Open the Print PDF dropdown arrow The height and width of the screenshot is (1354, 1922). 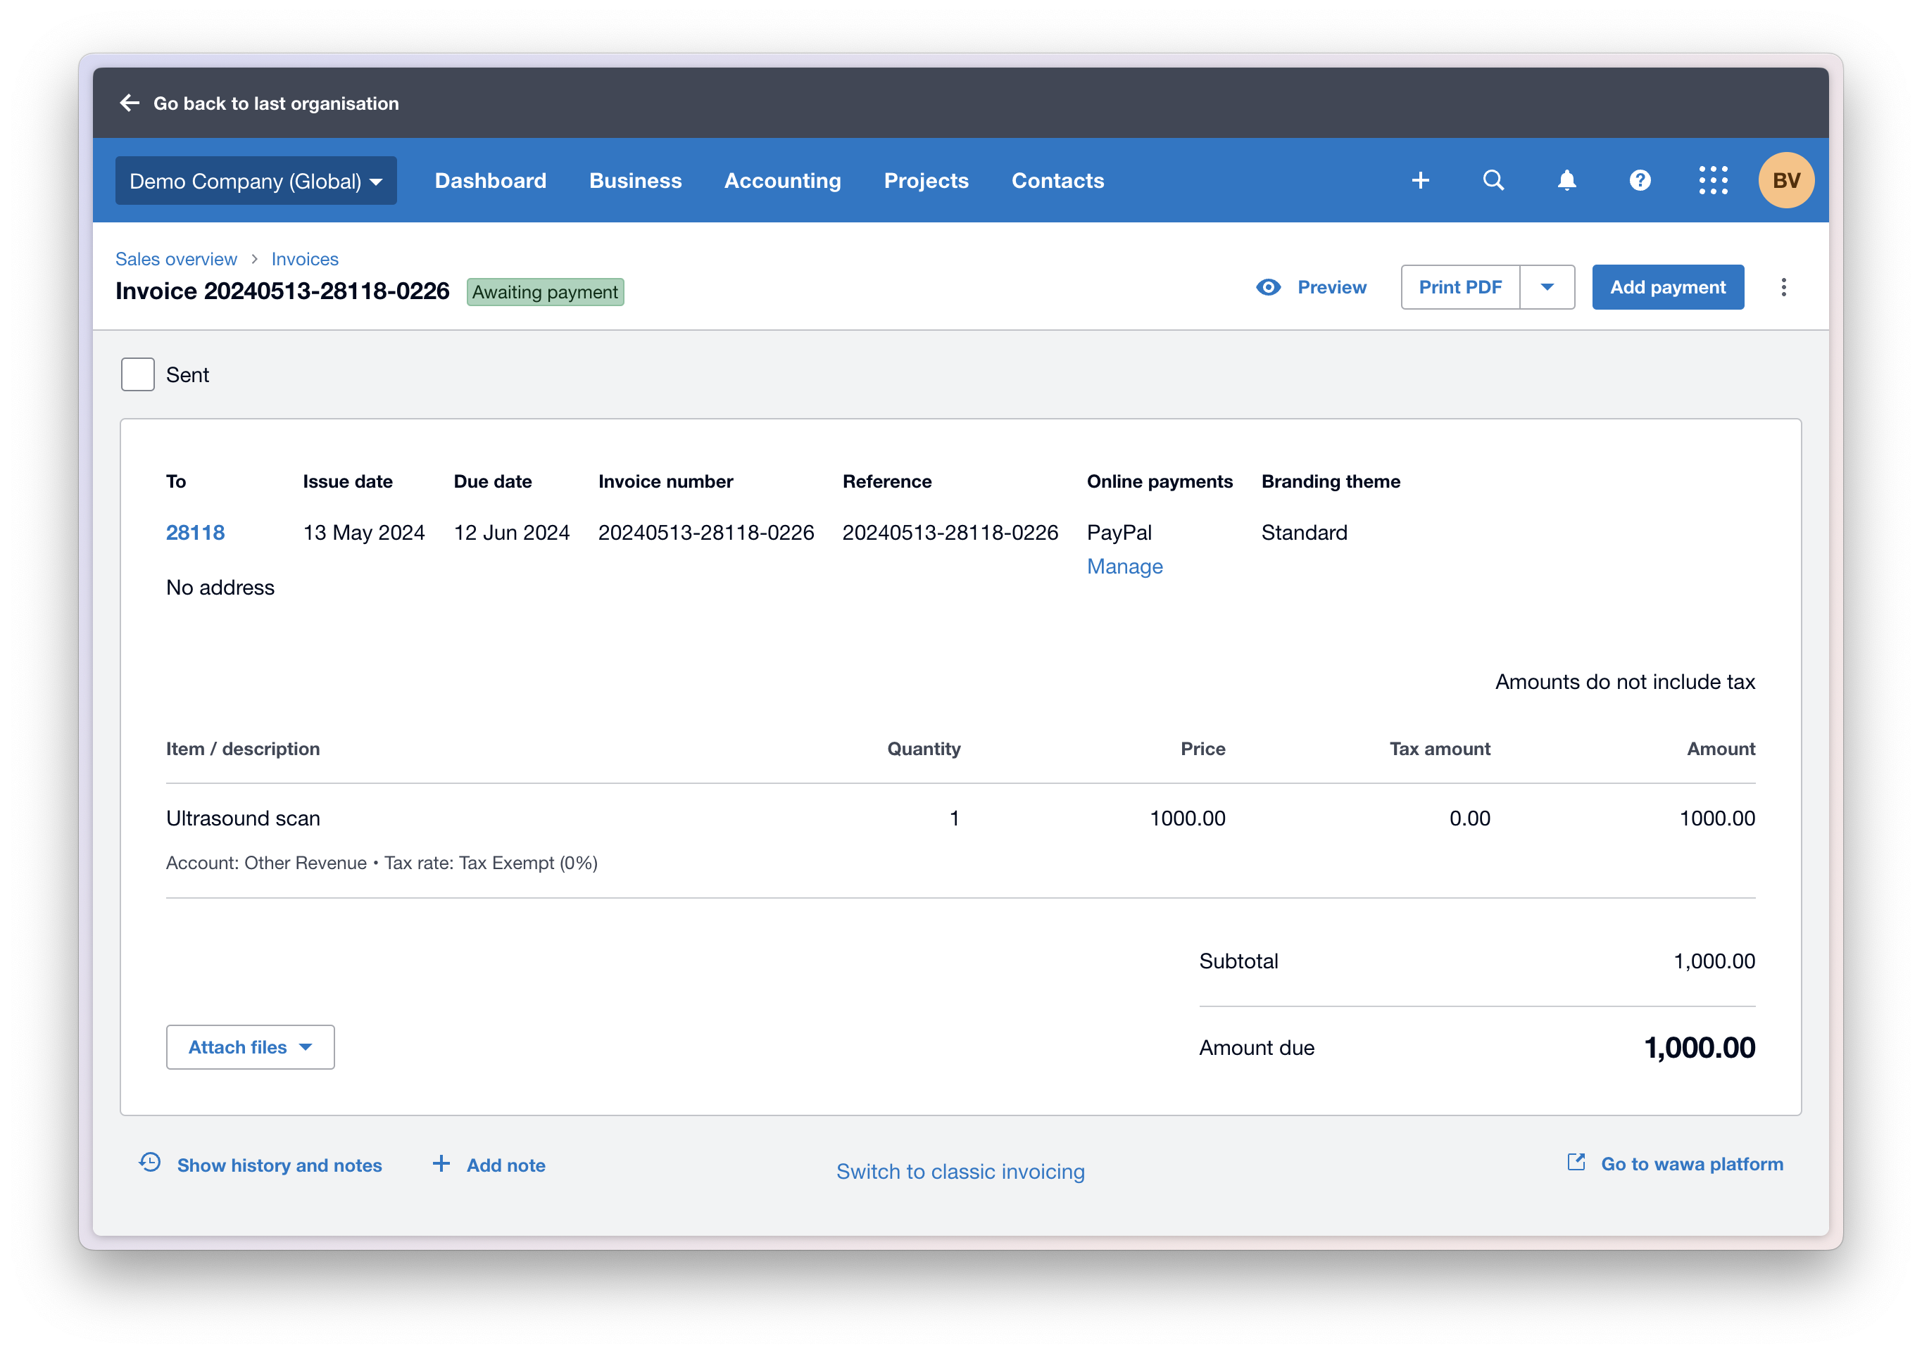pyautogui.click(x=1546, y=287)
